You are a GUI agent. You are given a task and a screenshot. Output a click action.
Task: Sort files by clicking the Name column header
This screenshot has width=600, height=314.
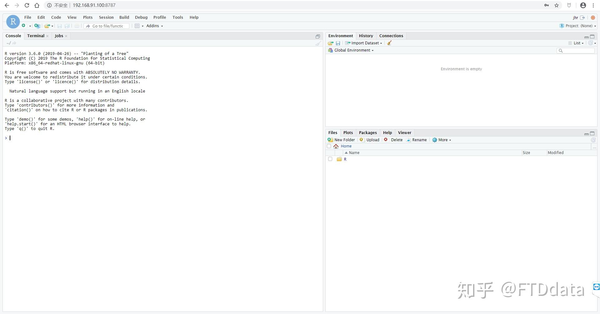pos(355,153)
